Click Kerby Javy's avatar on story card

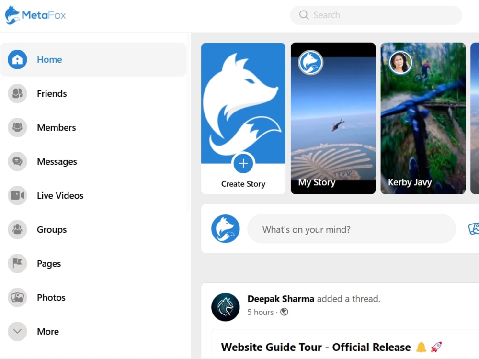(400, 63)
